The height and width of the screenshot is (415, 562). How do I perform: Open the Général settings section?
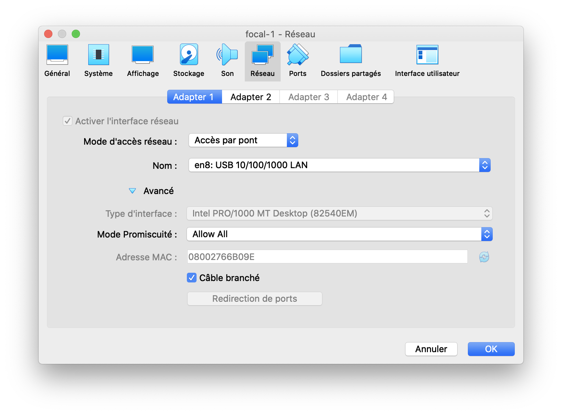(57, 61)
